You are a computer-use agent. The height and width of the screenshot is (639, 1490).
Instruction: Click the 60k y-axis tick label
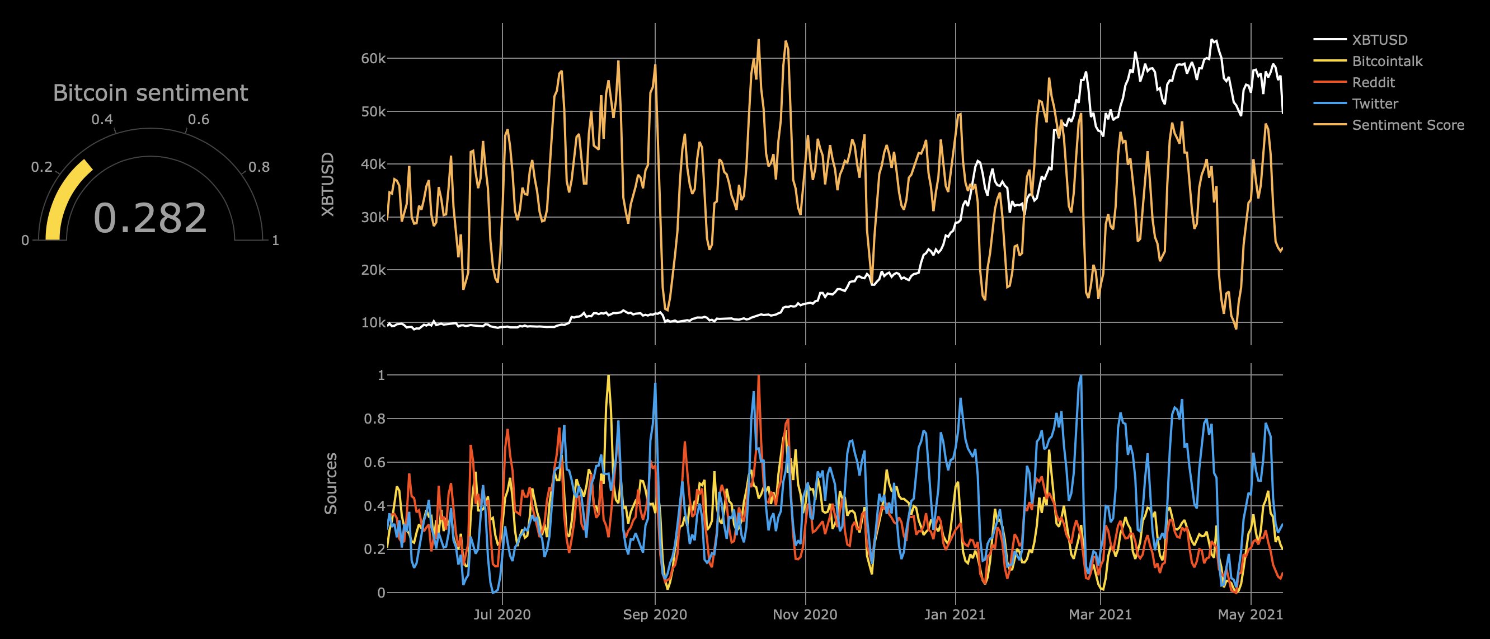(373, 59)
